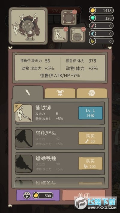120x213 pixels.
Task: Tap the yellow claw currency icon
Action: click(x=93, y=41)
